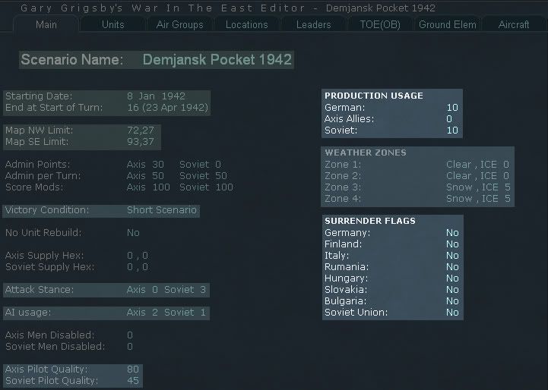Toggle Germany surrender flag
Viewport: 548px width, 390px height.
coord(452,233)
